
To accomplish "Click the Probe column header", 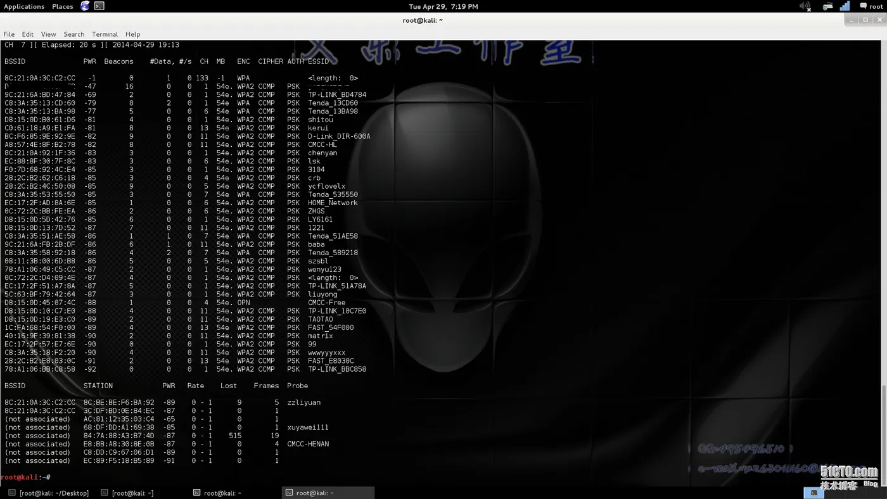I will point(298,386).
